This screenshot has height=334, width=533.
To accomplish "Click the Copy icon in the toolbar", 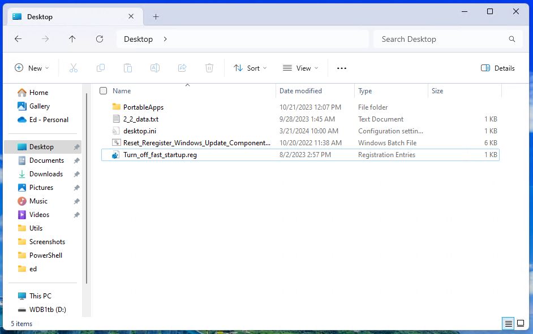I will 101,68.
